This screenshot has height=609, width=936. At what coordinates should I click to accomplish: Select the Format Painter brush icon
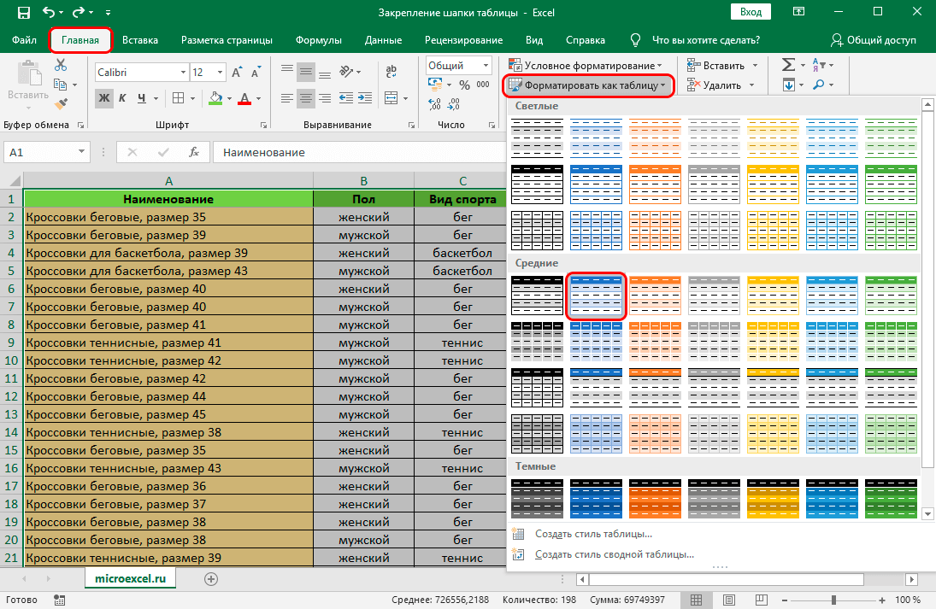click(60, 103)
